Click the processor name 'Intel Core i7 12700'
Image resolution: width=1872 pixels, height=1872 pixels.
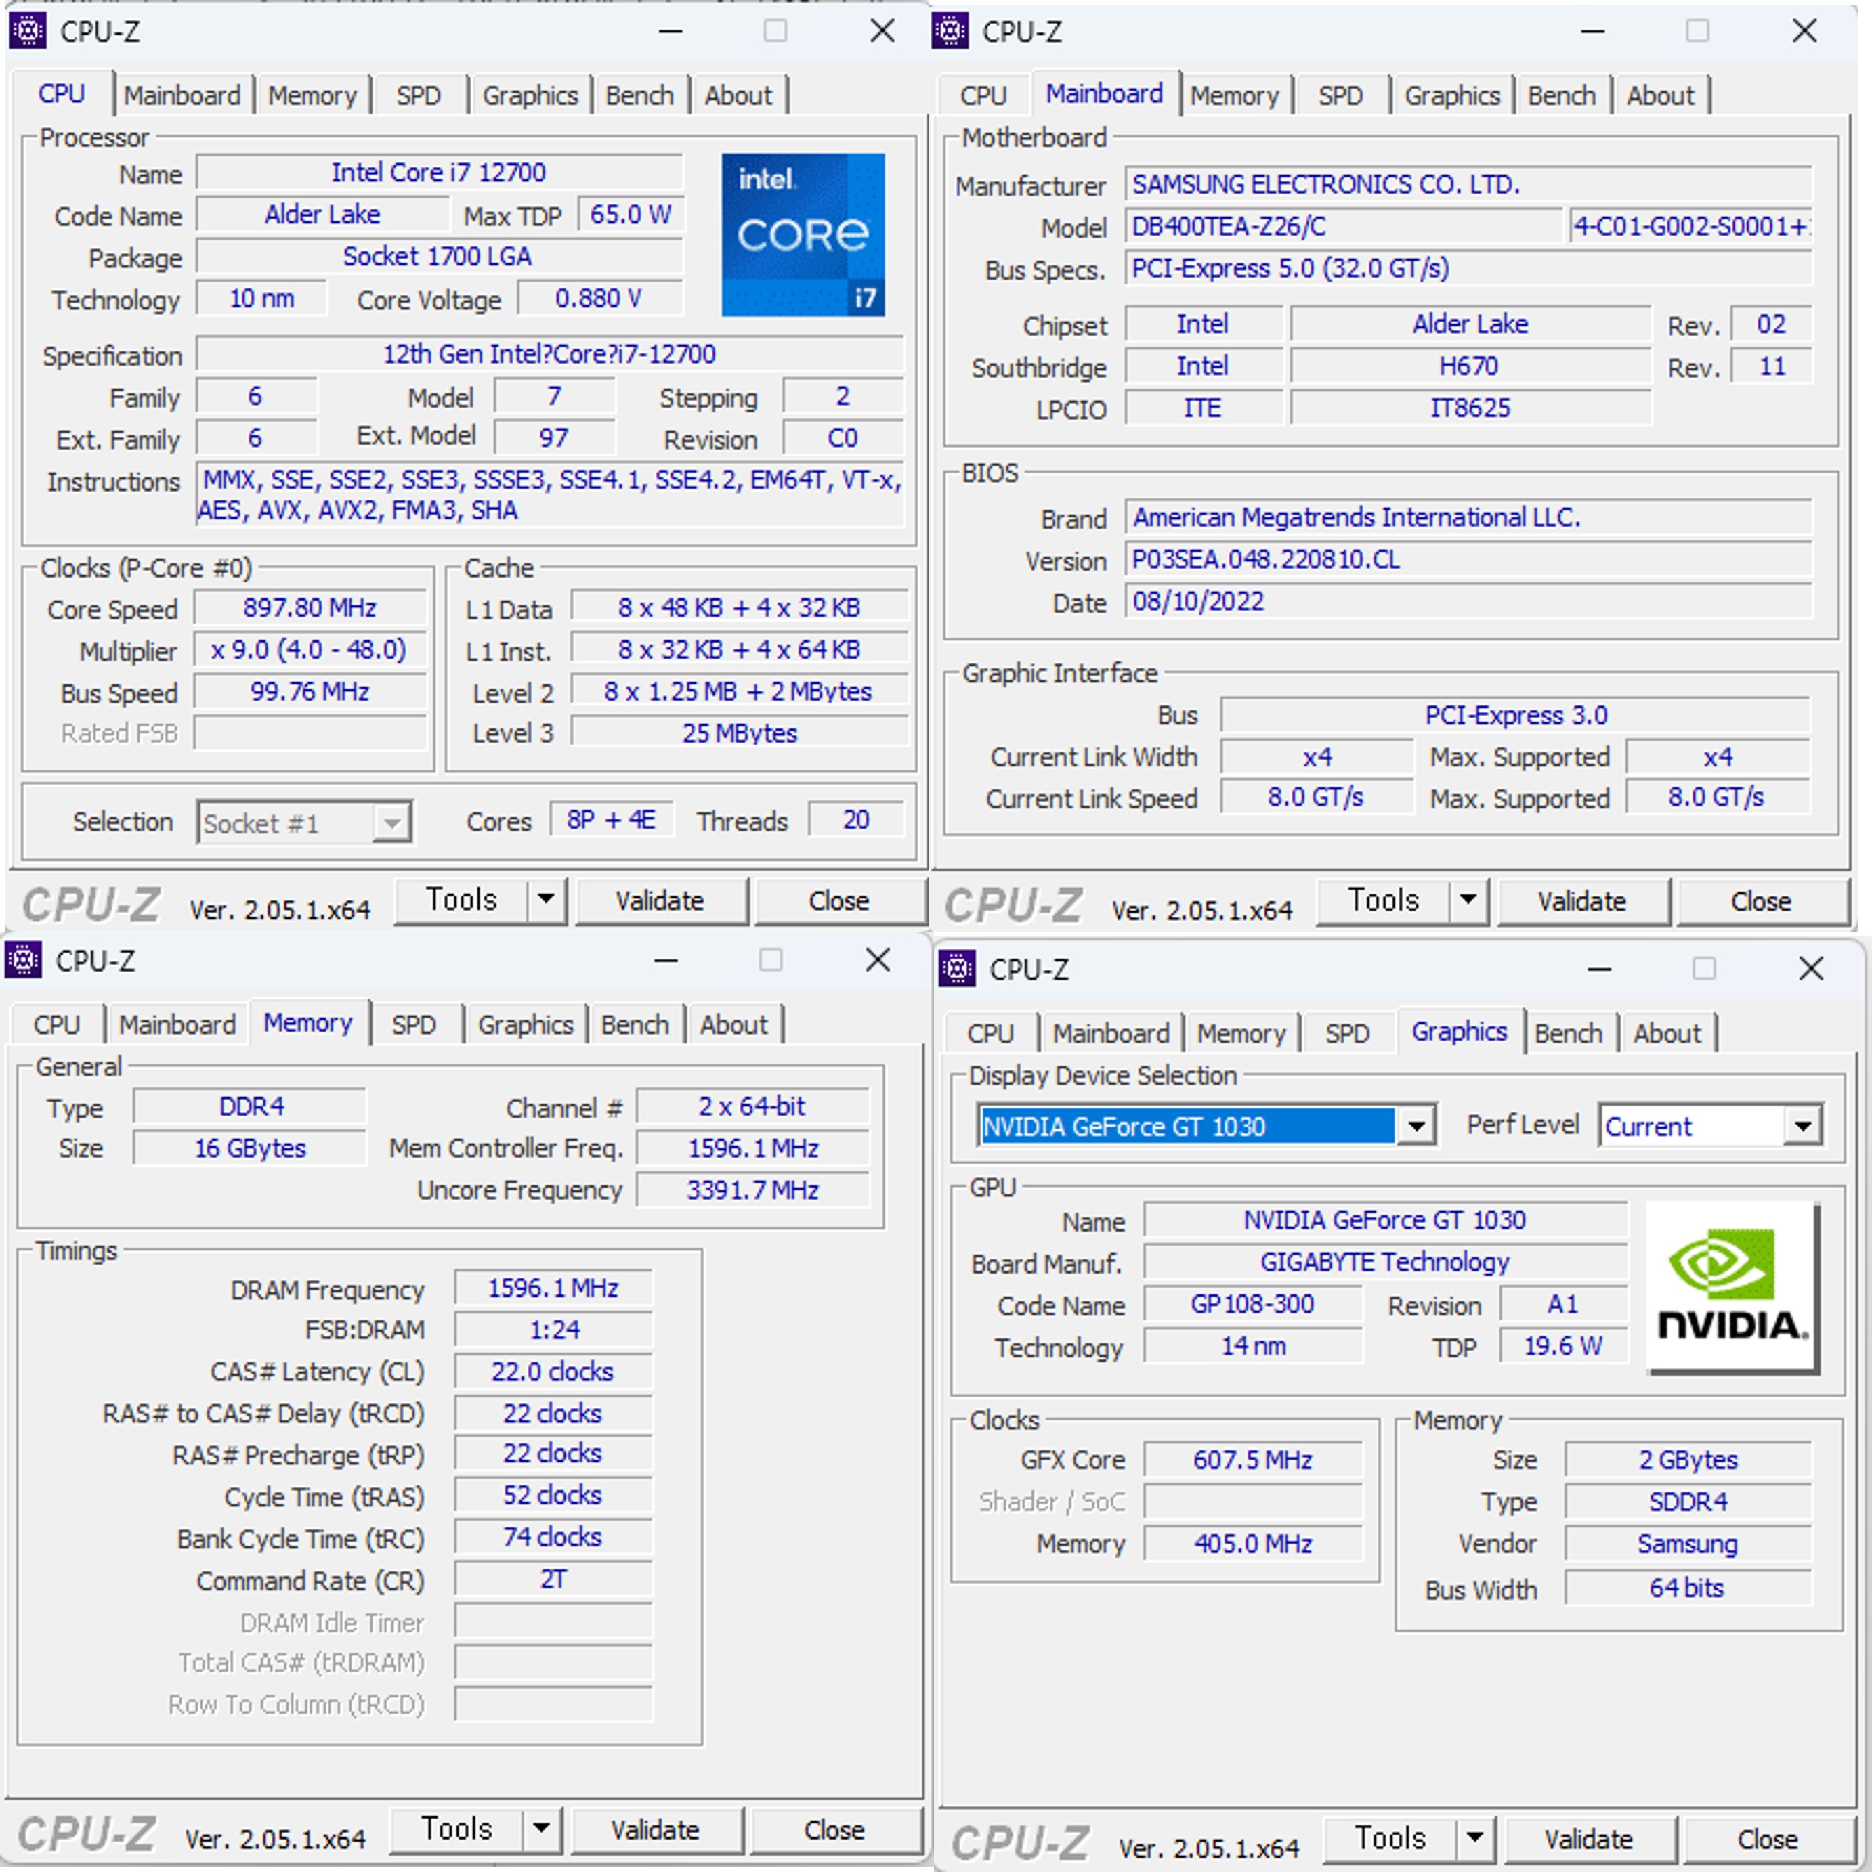coord(439,173)
